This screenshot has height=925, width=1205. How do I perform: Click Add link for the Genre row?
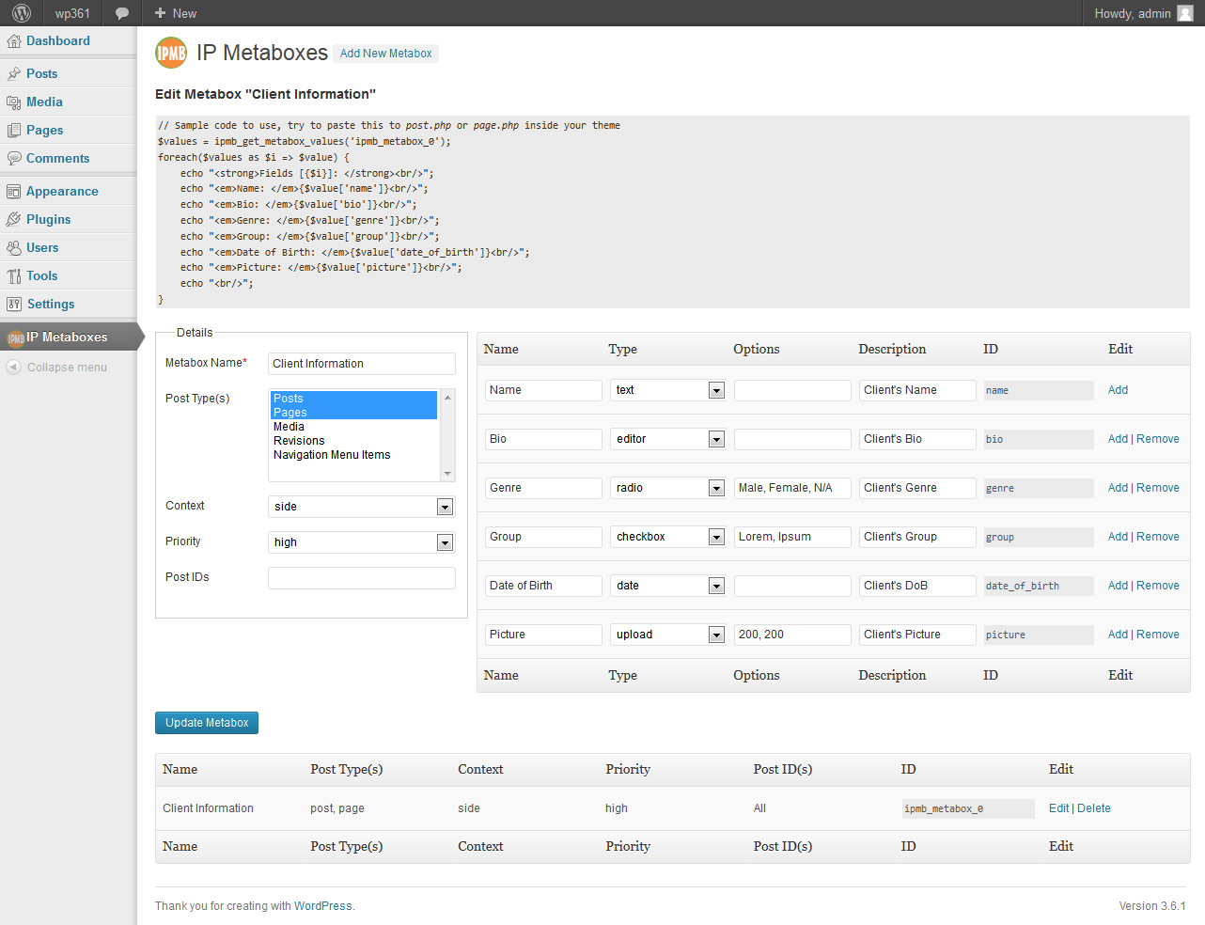click(1118, 488)
